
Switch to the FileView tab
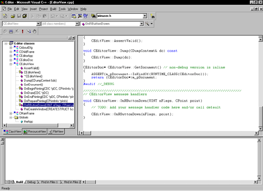click(56, 132)
